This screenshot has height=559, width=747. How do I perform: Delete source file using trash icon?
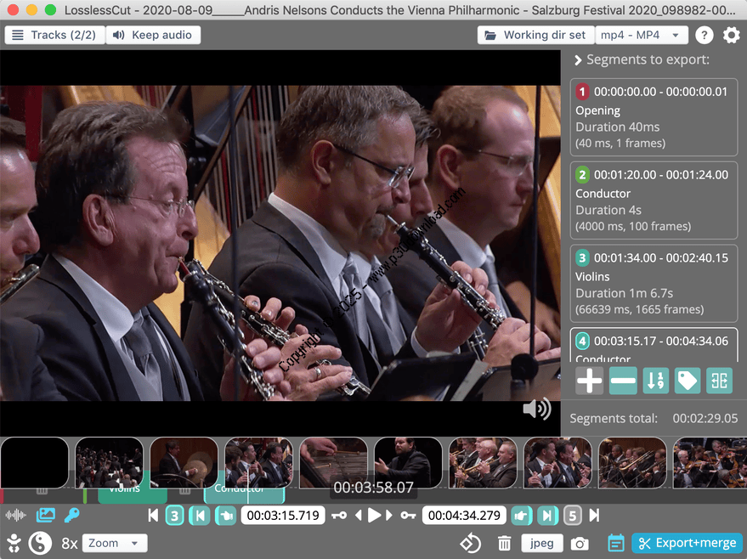504,543
